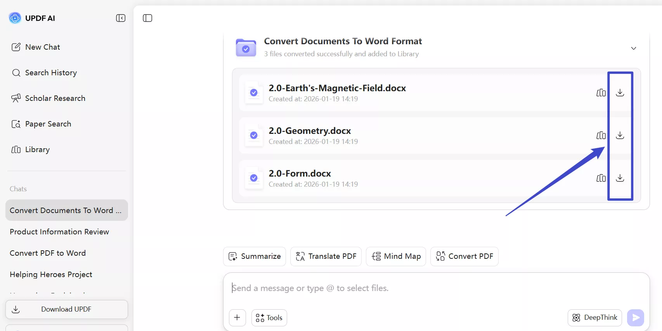
Task: Open the Convert PDF to Word chat
Action: (x=48, y=253)
